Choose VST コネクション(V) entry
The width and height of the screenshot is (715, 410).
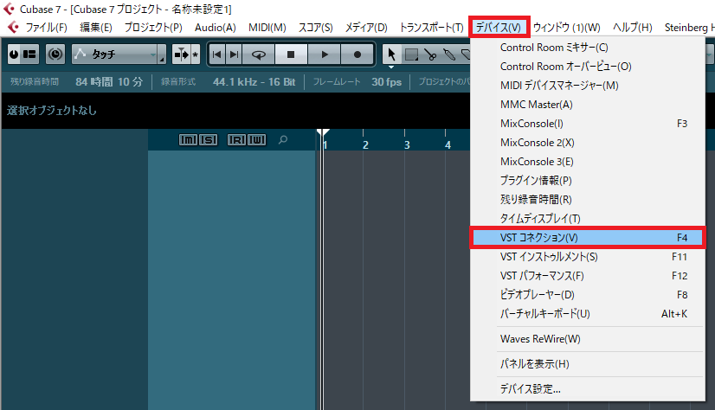pyautogui.click(x=588, y=238)
